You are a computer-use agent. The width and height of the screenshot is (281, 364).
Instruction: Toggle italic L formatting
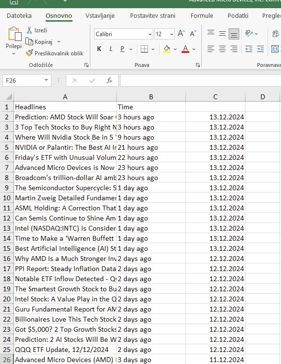pyautogui.click(x=111, y=49)
